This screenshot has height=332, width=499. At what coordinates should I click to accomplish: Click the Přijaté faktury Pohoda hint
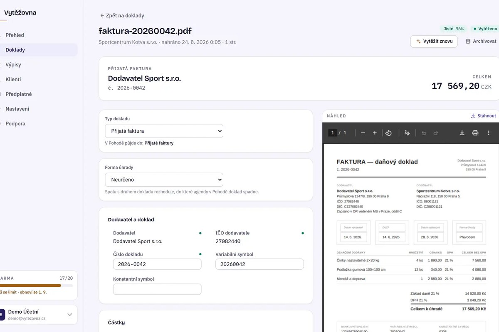pyautogui.click(x=159, y=143)
